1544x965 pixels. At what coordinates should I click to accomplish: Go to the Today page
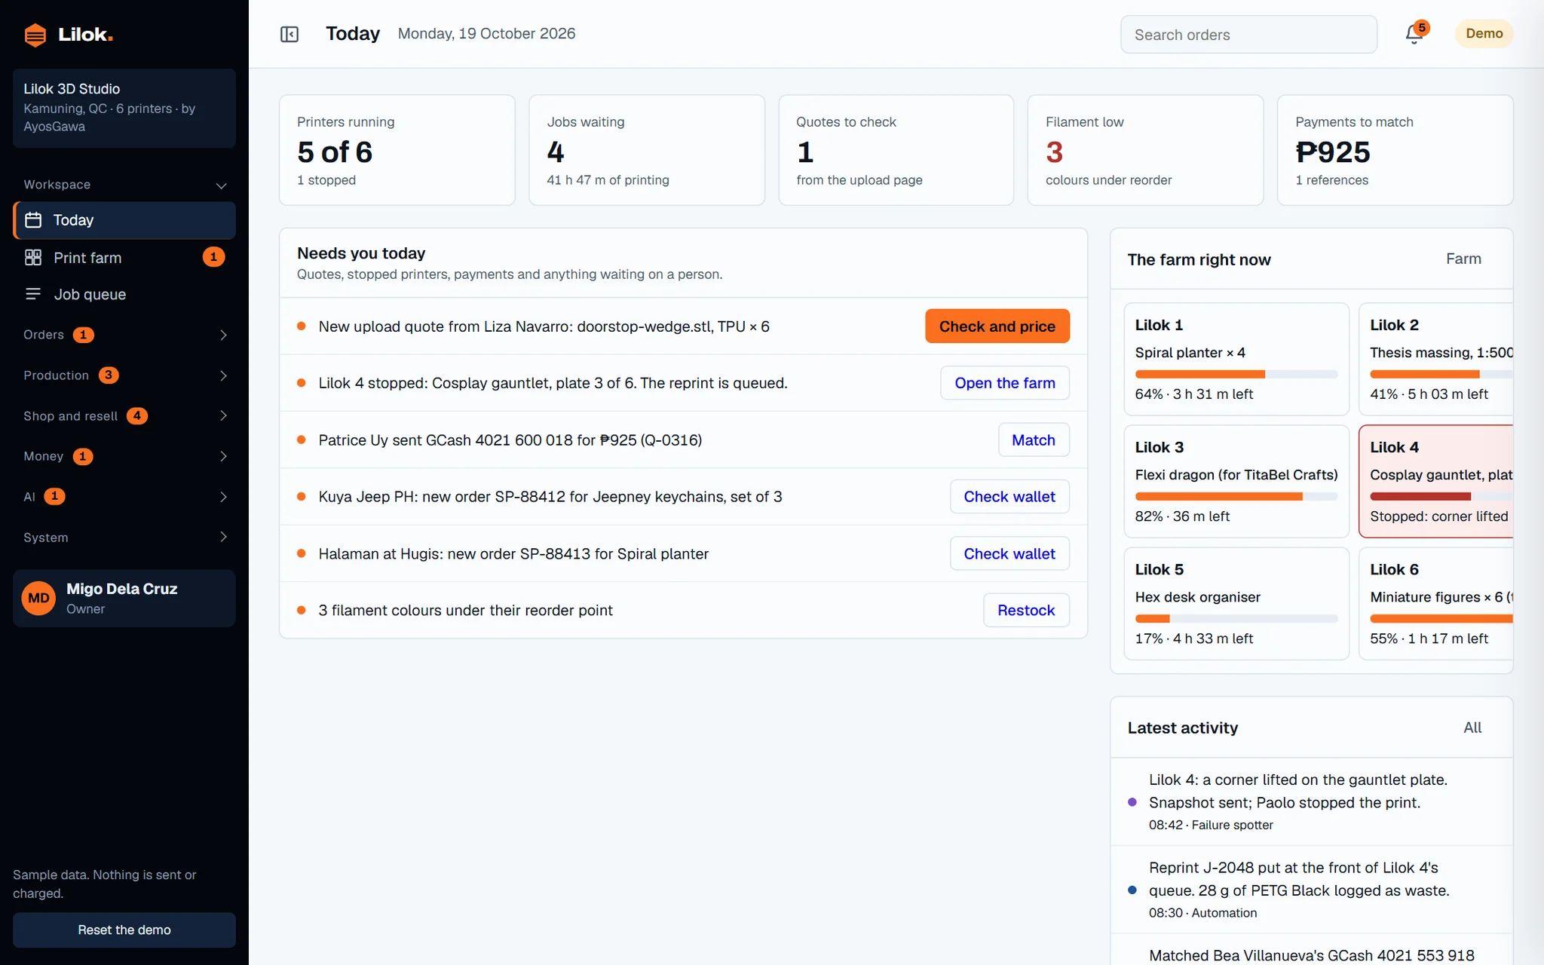coord(124,220)
